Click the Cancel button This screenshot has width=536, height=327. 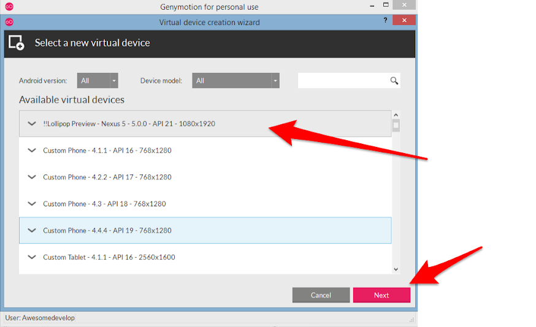point(321,295)
